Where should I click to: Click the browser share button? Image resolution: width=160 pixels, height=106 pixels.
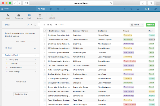(143, 3)
